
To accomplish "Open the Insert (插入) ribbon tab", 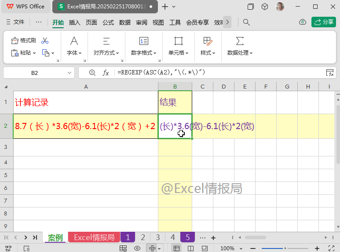I will pos(75,22).
